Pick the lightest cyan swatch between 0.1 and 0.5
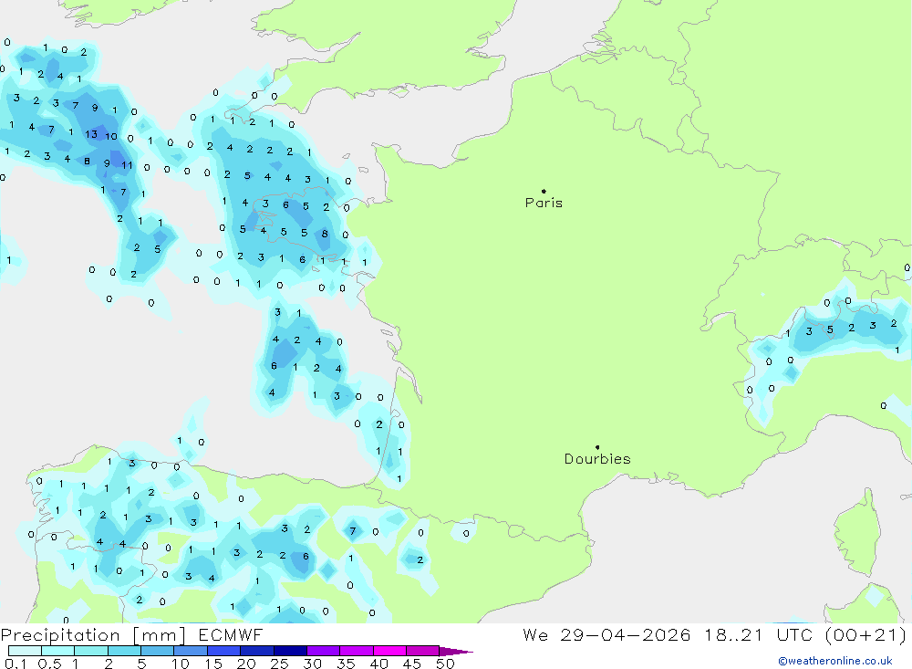Image resolution: width=912 pixels, height=669 pixels. coord(25,651)
